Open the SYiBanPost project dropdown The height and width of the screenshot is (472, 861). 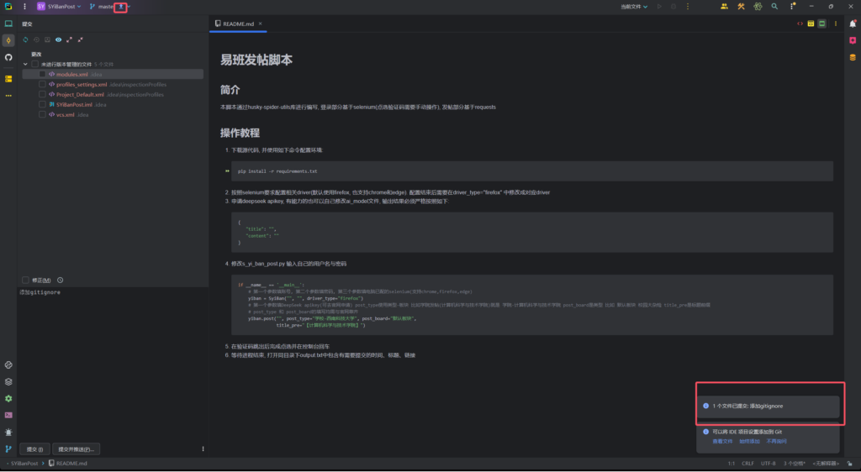(x=59, y=7)
